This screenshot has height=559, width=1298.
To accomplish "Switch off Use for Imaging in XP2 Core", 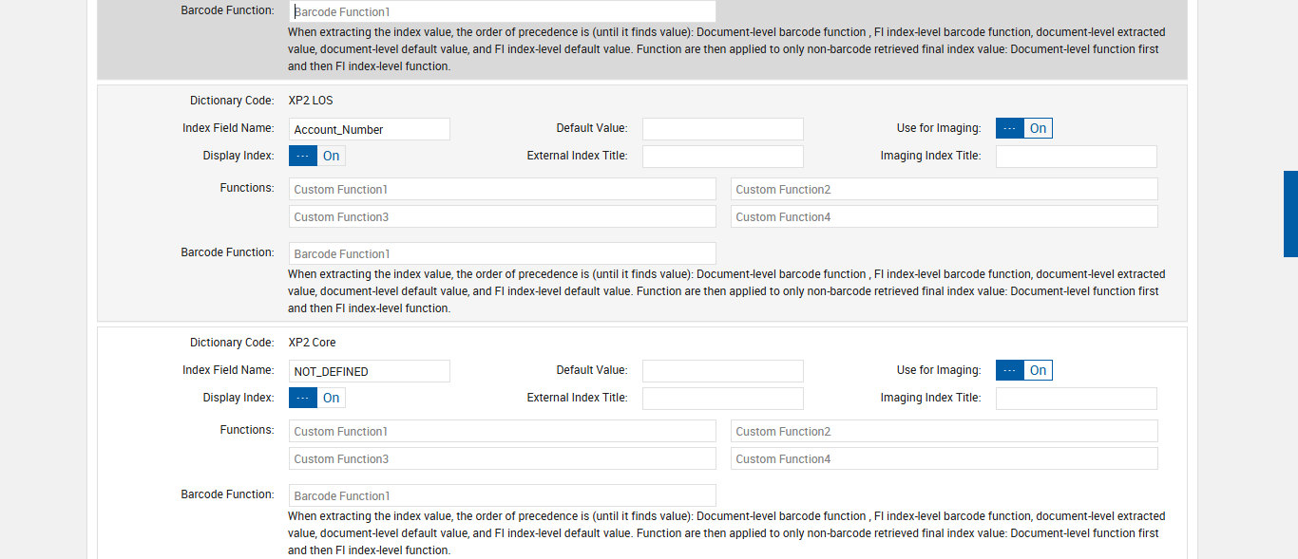I will pyautogui.click(x=1023, y=370).
